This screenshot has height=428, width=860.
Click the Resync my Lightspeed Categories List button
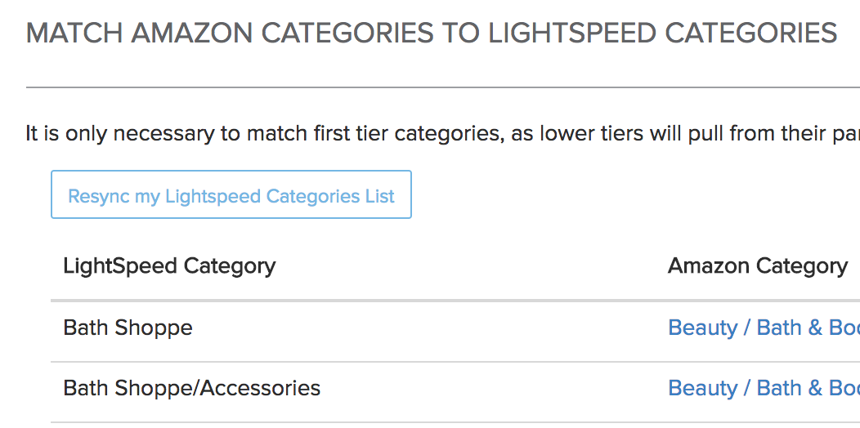pyautogui.click(x=231, y=195)
